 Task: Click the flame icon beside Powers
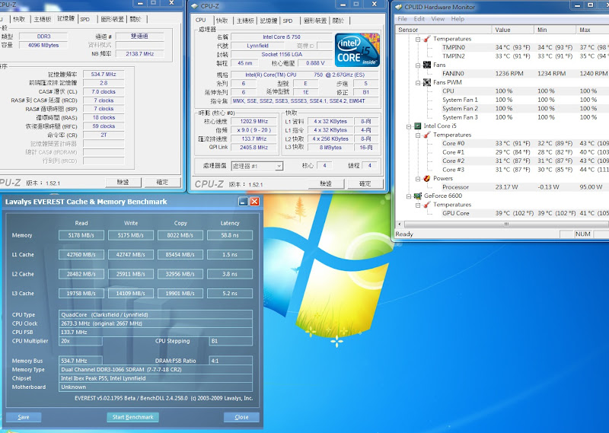(x=427, y=178)
